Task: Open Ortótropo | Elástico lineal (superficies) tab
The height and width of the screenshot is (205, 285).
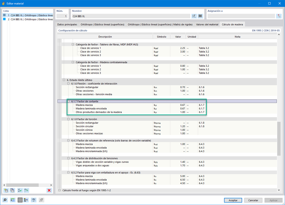Action: click(x=102, y=24)
